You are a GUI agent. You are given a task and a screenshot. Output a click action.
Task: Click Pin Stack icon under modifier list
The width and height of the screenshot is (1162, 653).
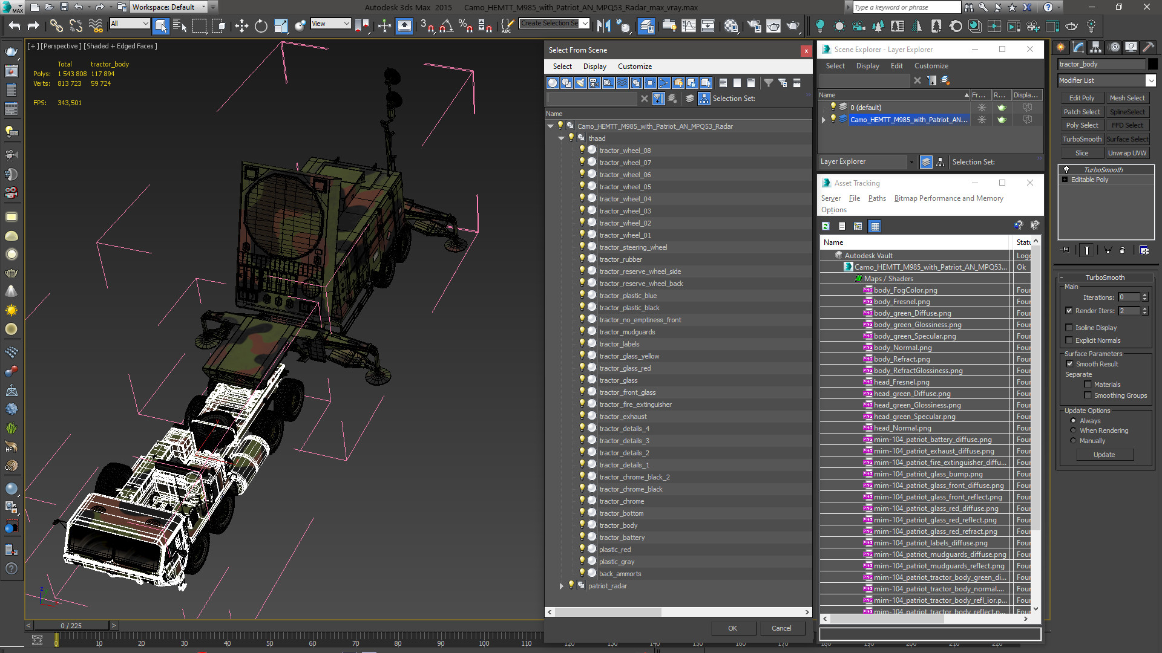[1066, 250]
